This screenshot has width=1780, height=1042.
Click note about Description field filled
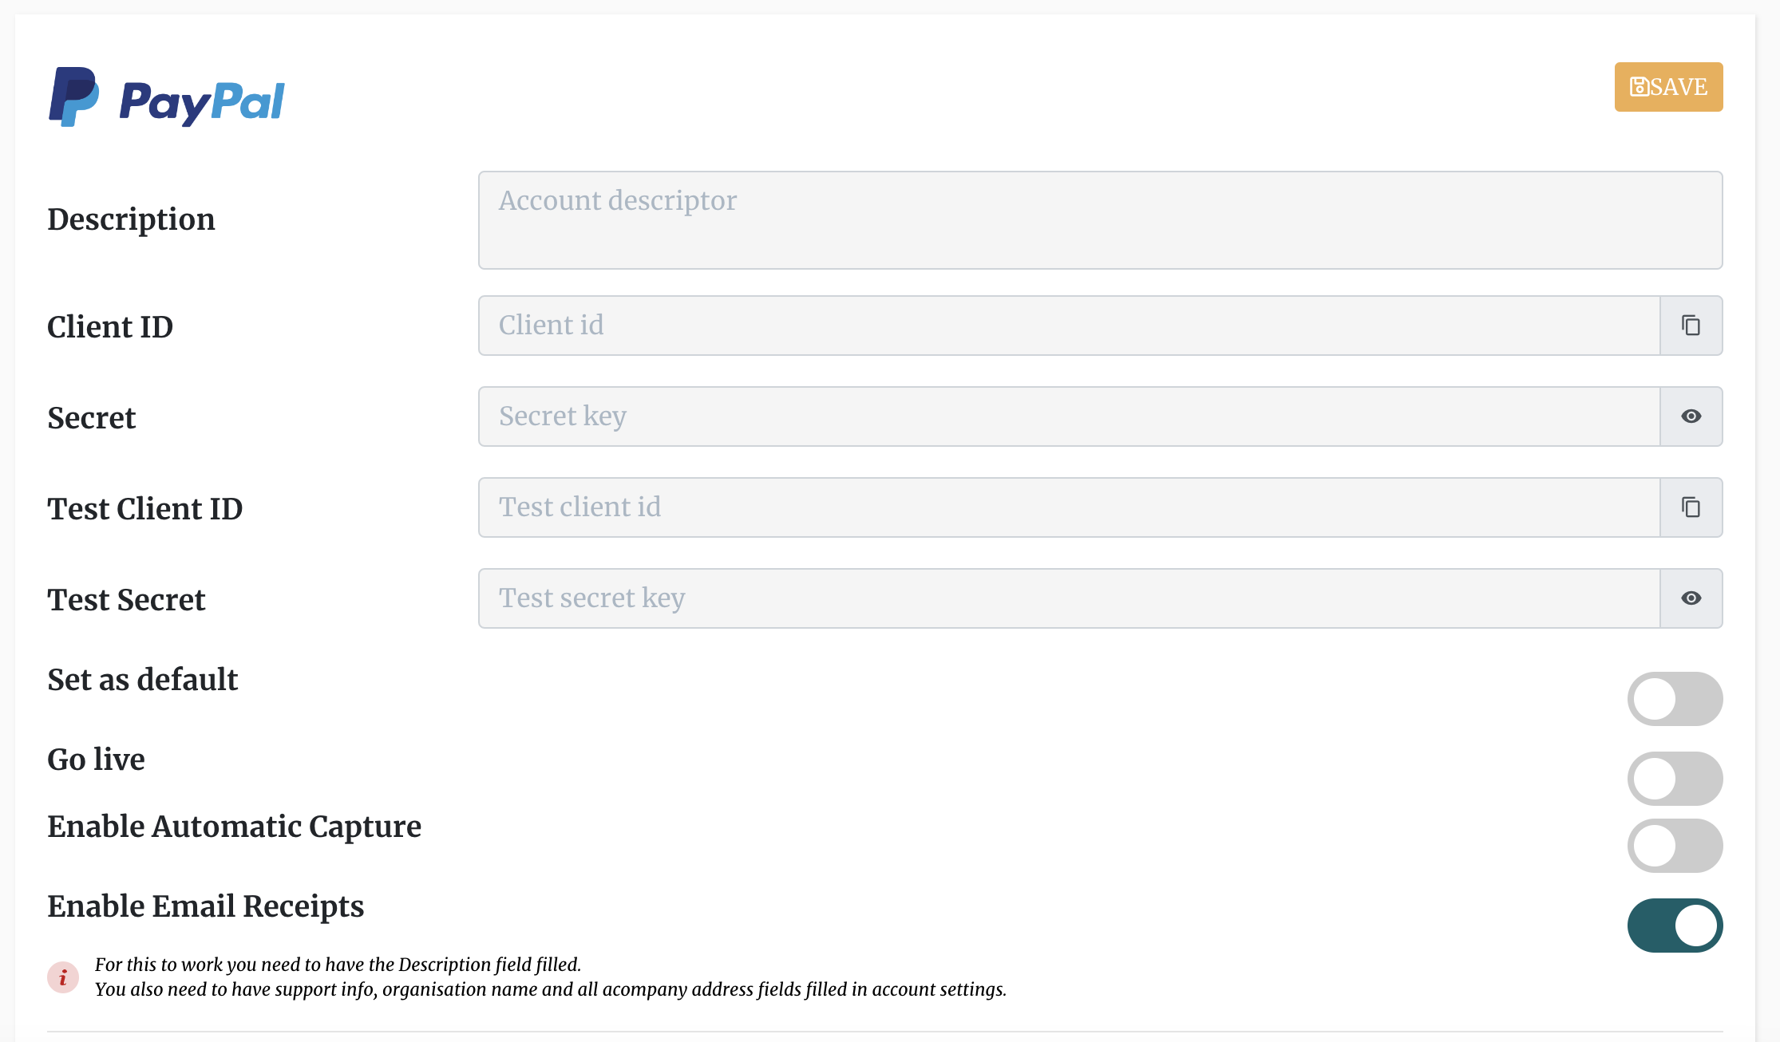click(338, 965)
